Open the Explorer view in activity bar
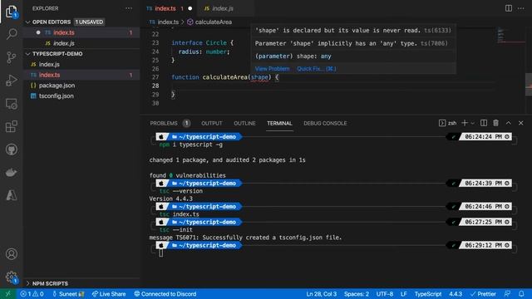The image size is (532, 299). coord(12,12)
